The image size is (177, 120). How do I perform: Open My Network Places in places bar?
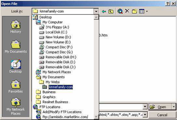16,106
